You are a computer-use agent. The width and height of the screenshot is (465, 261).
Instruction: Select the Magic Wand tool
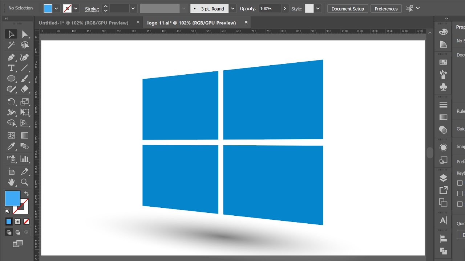pos(11,45)
